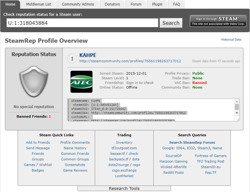Open LootMarket link
The width and height of the screenshot is (250, 192).
pos(124,176)
